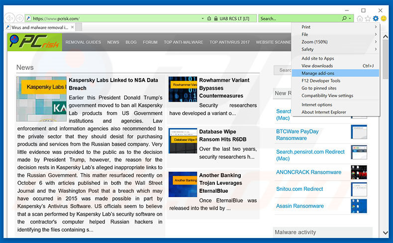Click the Database Wipe article thumbnail
Screen dimensions: 393x243
coord(183,141)
